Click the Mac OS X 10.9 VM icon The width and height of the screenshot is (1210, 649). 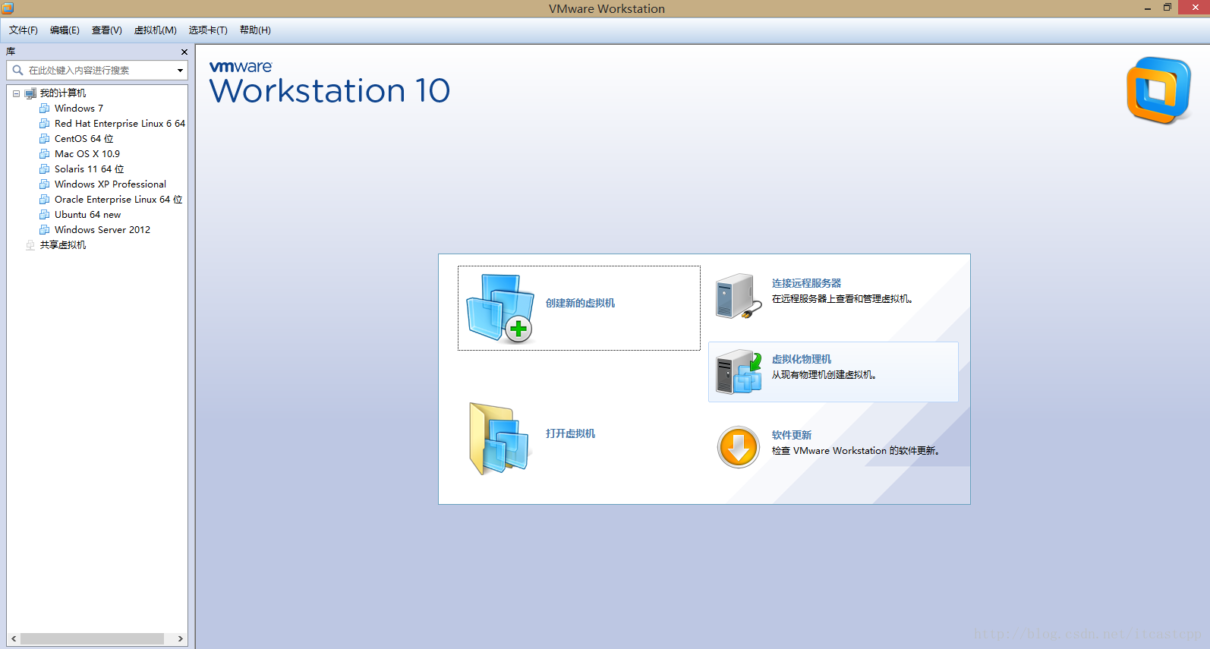pyautogui.click(x=45, y=153)
